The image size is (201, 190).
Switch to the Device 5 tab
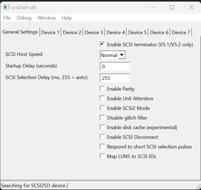coord(137,33)
